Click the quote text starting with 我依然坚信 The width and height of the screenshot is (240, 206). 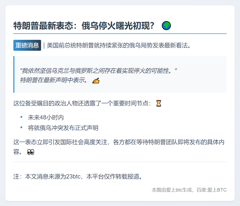point(98,71)
